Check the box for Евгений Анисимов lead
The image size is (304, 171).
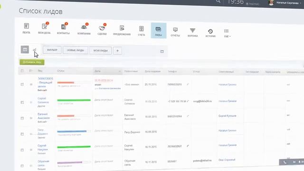pyautogui.click(x=22, y=118)
